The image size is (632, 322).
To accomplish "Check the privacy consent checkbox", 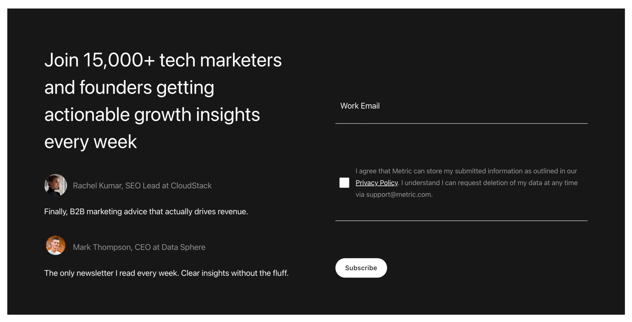I will pyautogui.click(x=344, y=183).
